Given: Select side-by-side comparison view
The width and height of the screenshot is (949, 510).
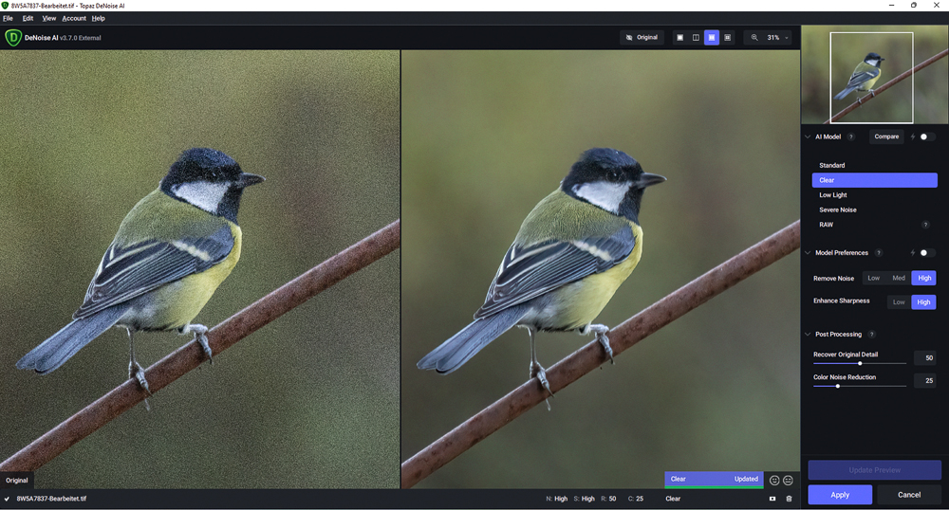Looking at the screenshot, I should click(x=712, y=38).
